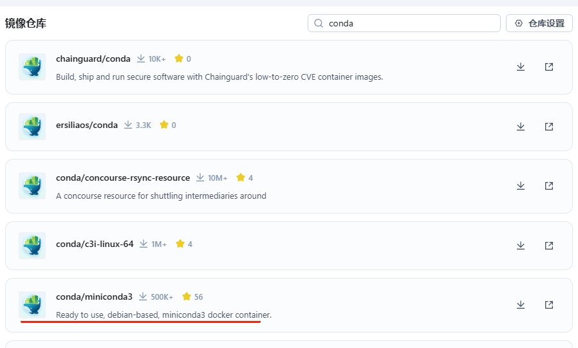Screen dimensions: 578x348
Task: Click the star icon of ersiliaos/conda
Action: tap(164, 125)
